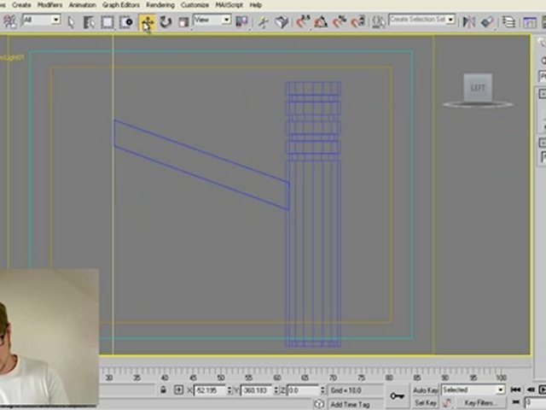Activate the Select and Move tool
Image resolution: width=546 pixels, height=410 pixels.
tap(147, 22)
